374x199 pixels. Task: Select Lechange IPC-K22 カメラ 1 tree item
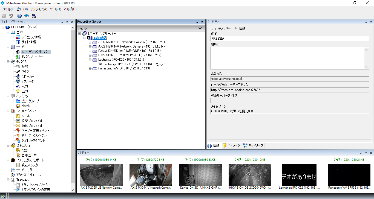[134, 64]
